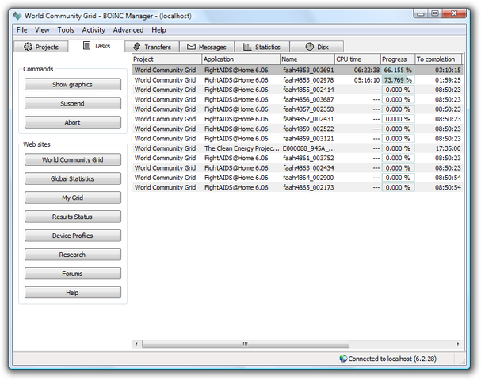The width and height of the screenshot is (481, 380).
Task: Select task faah4857_002431
Action: (297, 119)
